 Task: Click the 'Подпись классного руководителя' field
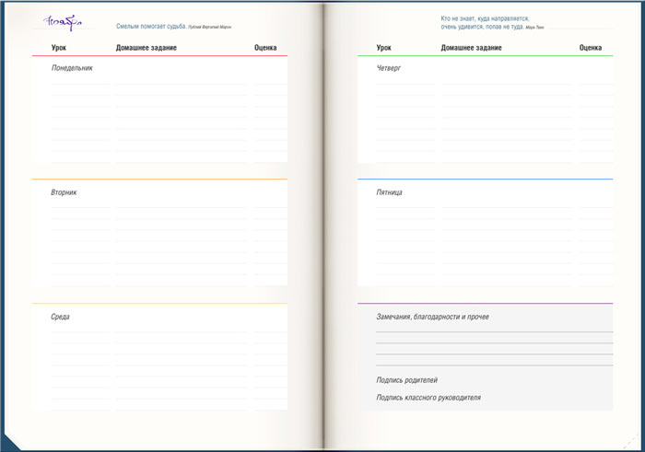[x=428, y=398]
